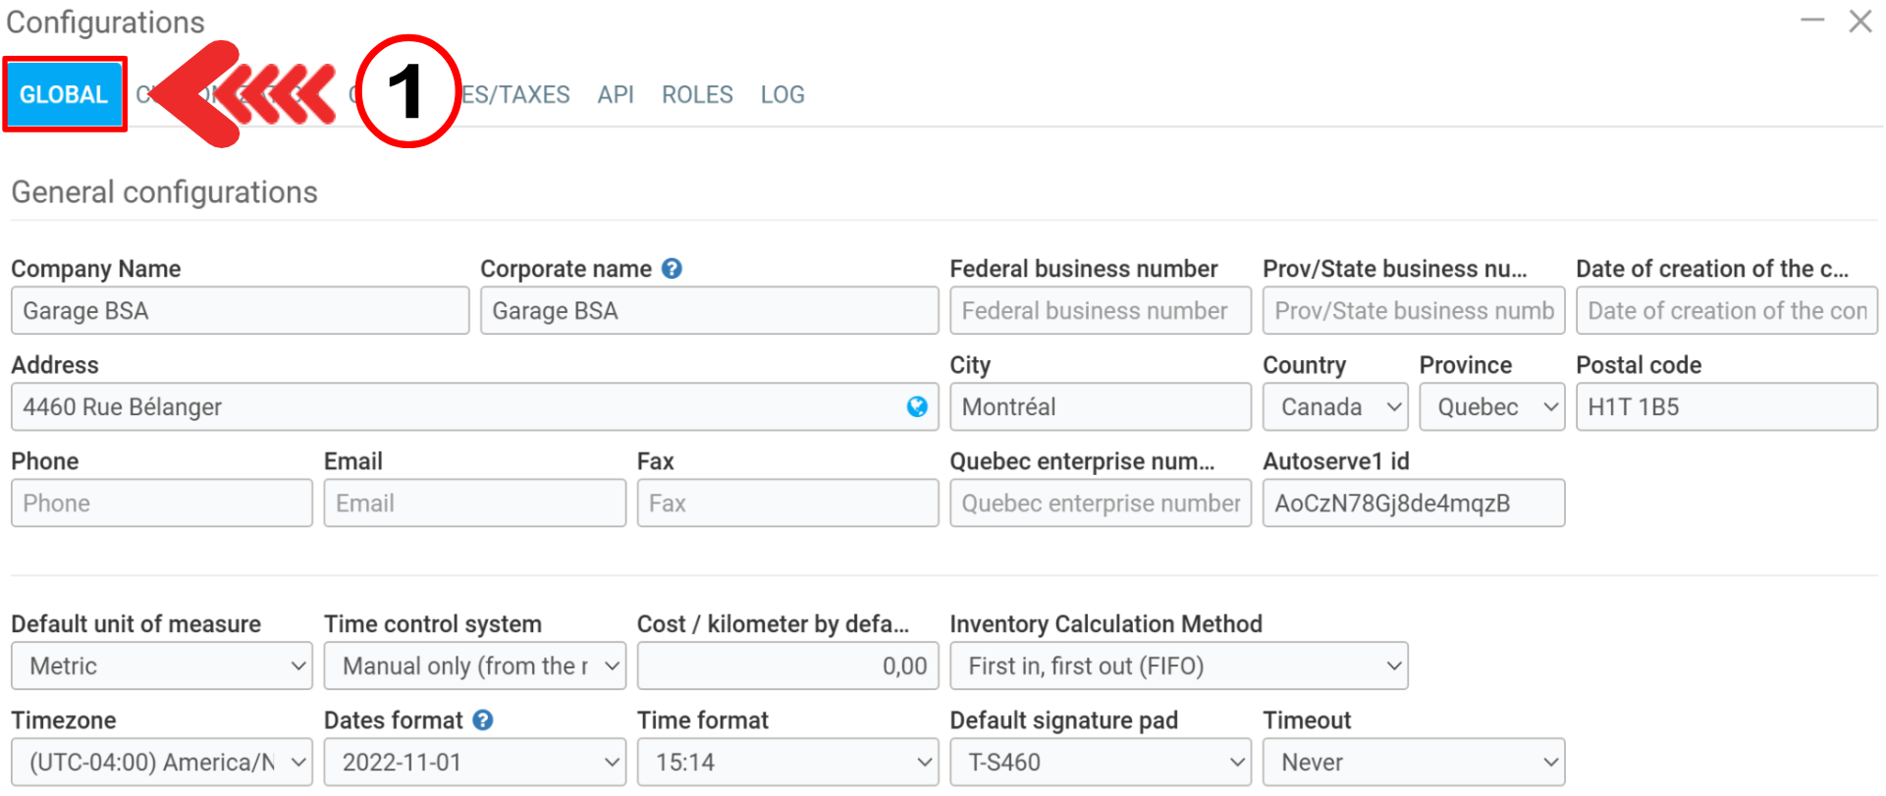
Task: Open the ROLES tab
Action: click(697, 95)
